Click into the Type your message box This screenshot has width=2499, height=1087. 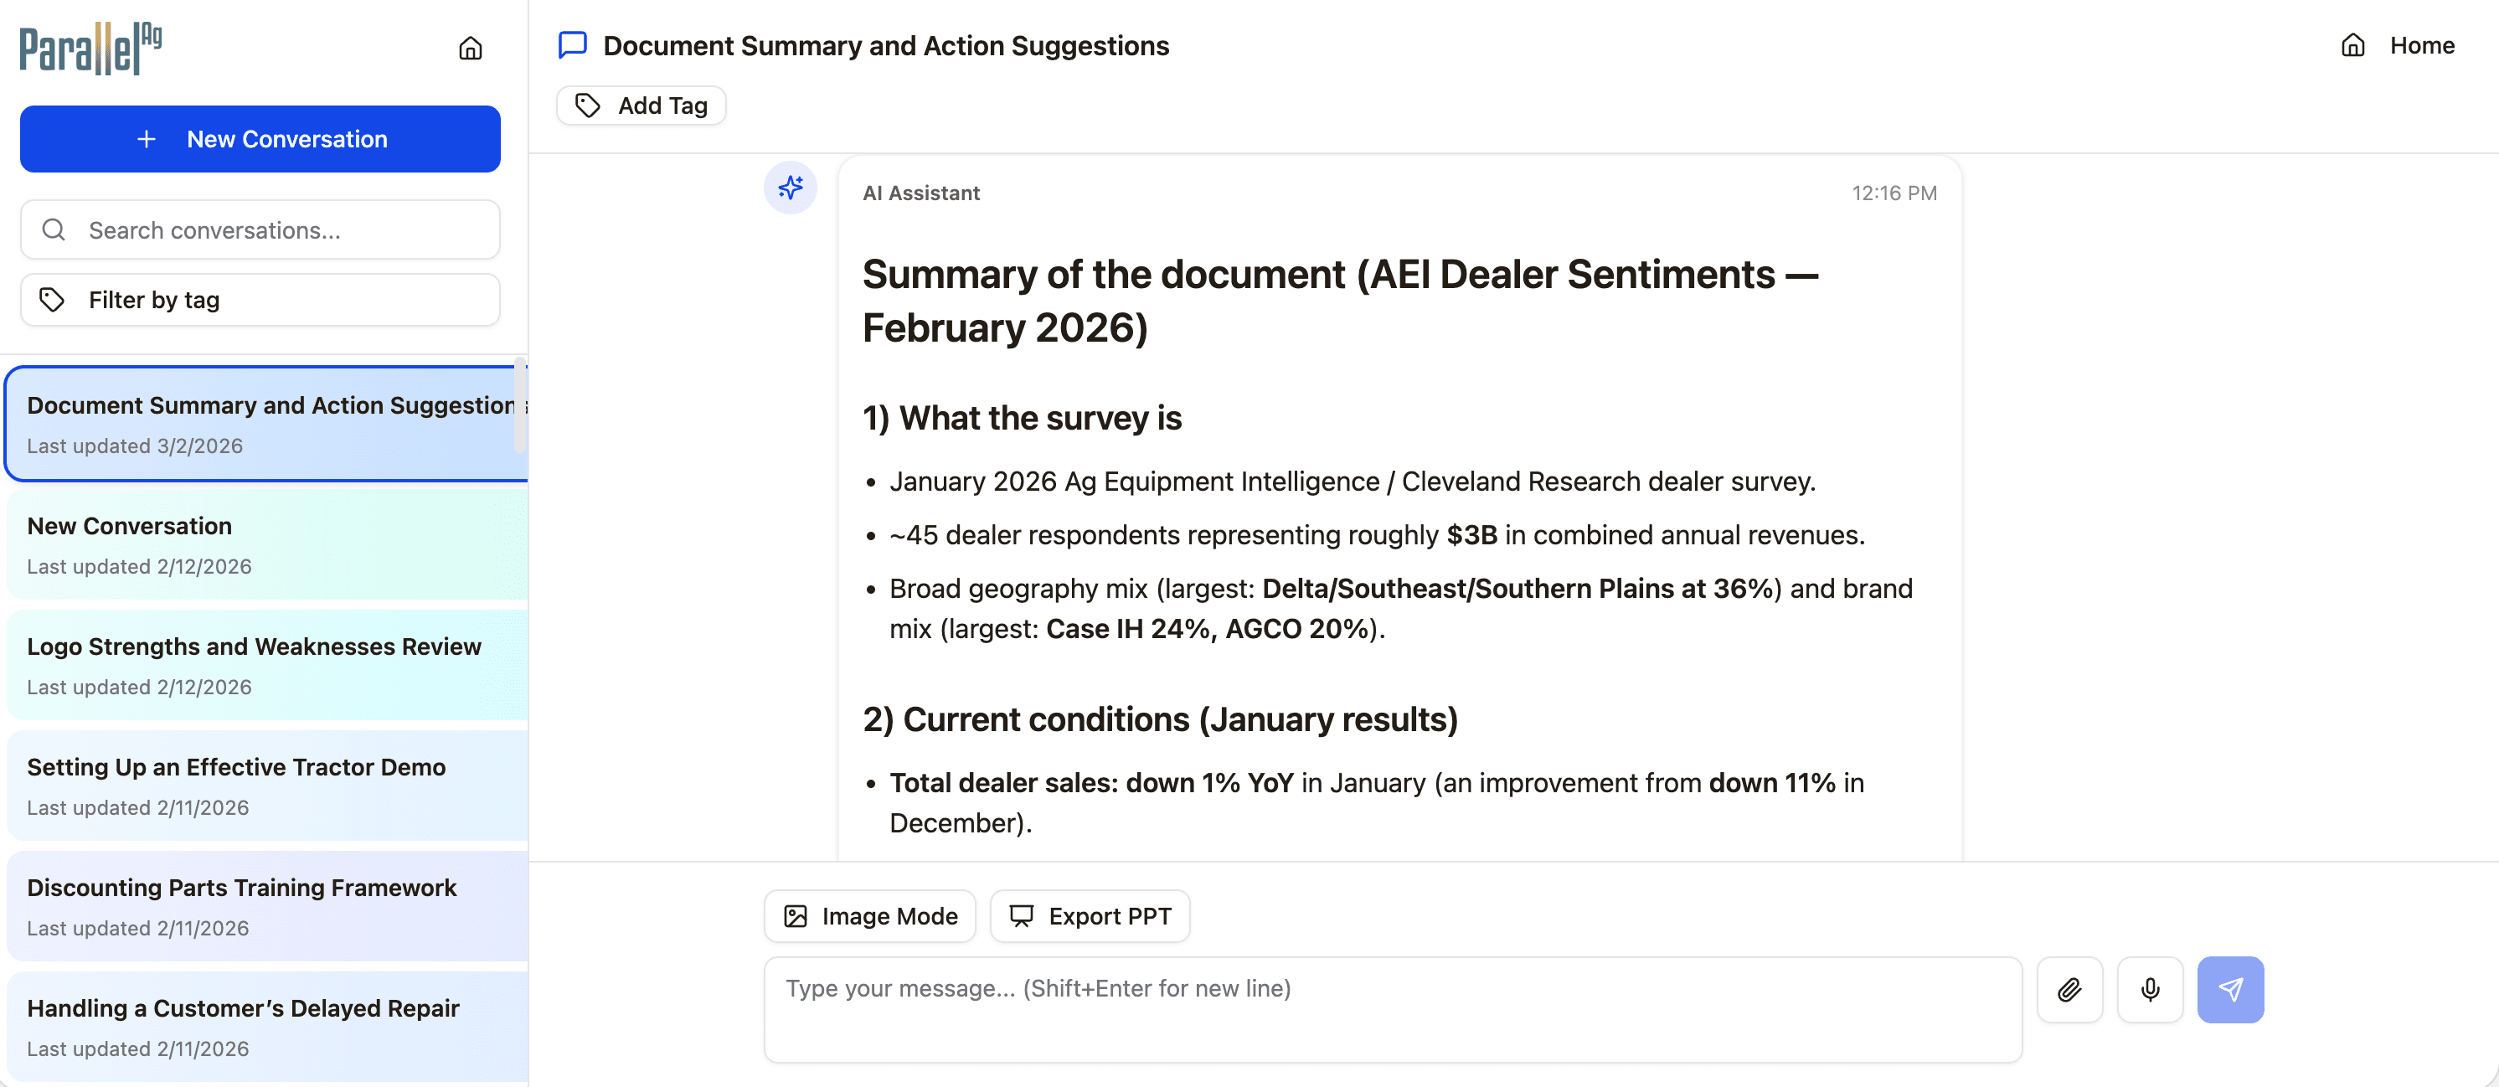tap(1392, 1008)
